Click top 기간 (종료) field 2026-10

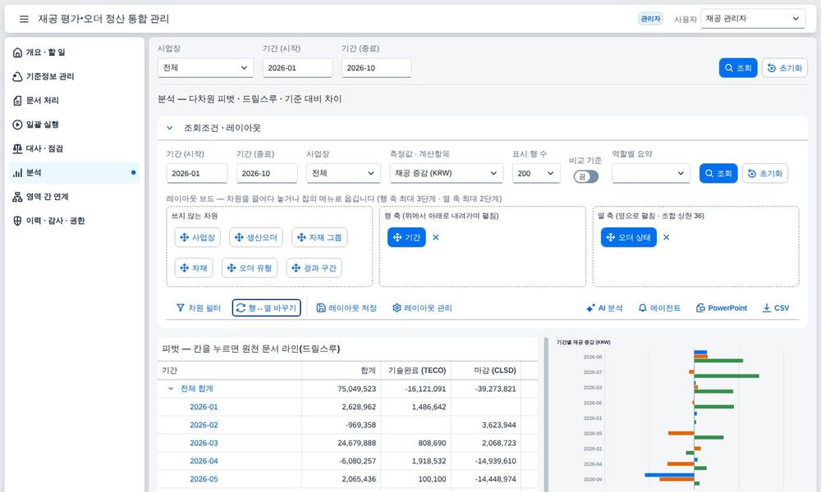tap(376, 68)
